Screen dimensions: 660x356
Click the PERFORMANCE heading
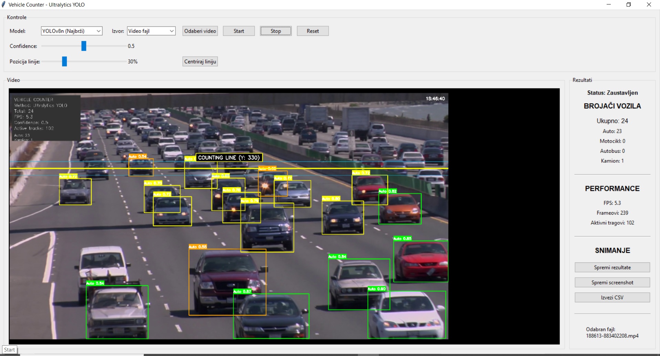click(x=612, y=188)
